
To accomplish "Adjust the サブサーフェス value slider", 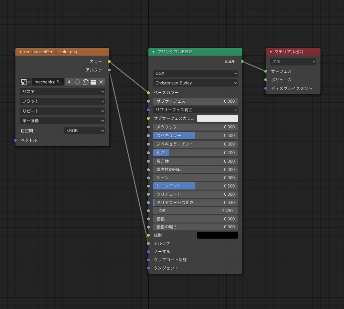I will pyautogui.click(x=195, y=101).
